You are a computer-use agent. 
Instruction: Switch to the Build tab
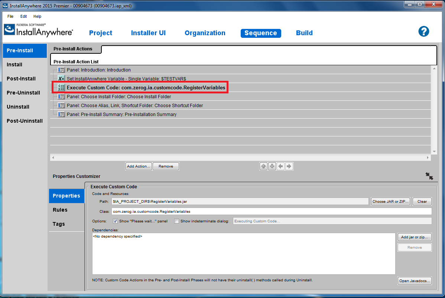tap(304, 33)
